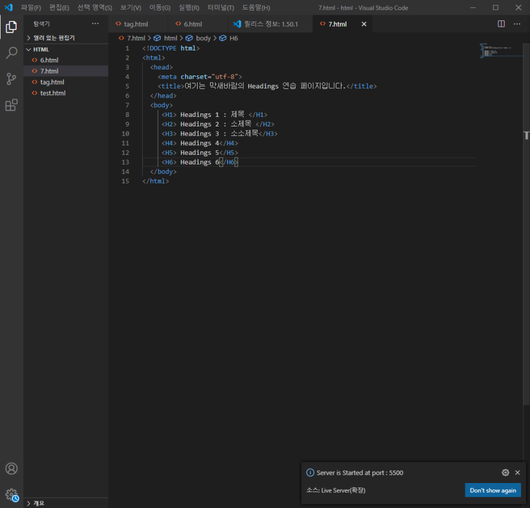Viewport: 530px width, 508px height.
Task: Open editor More Actions ellipsis
Action: click(x=517, y=24)
